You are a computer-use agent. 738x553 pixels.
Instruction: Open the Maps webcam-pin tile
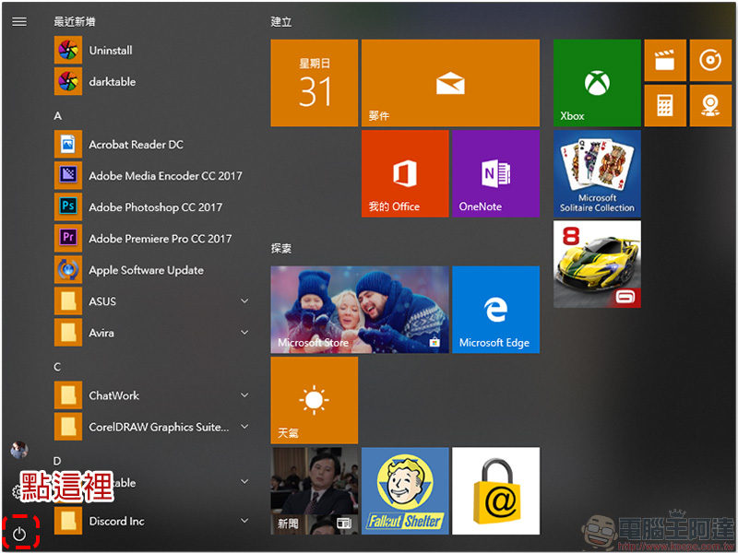(x=710, y=106)
